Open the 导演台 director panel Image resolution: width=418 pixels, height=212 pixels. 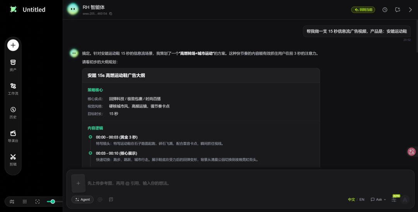(x=13, y=136)
